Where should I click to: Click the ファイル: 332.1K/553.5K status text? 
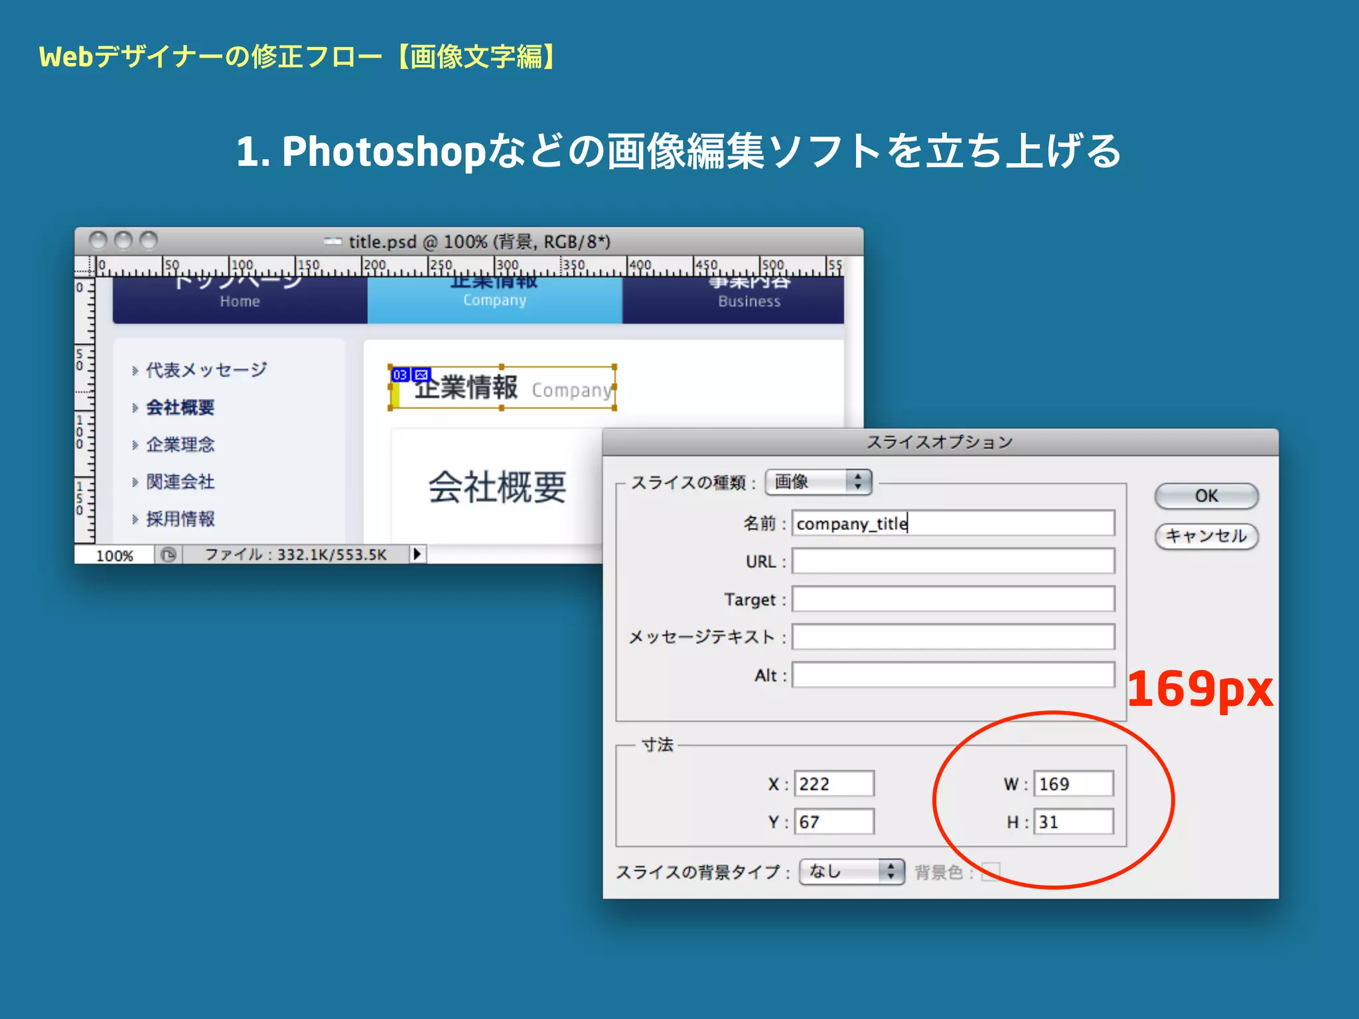pyautogui.click(x=296, y=555)
